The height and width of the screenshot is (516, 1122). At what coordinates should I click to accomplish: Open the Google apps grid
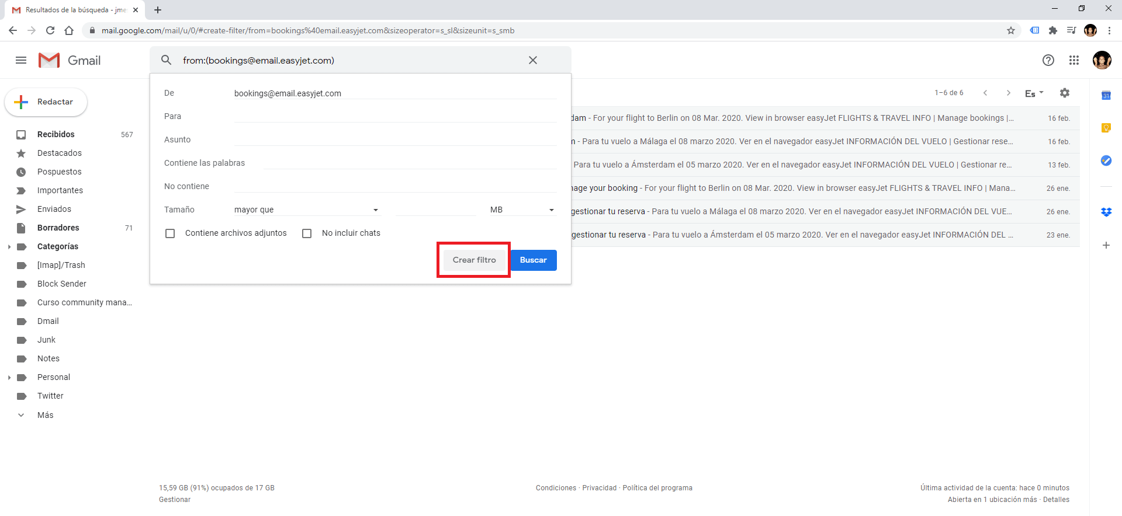[1074, 60]
